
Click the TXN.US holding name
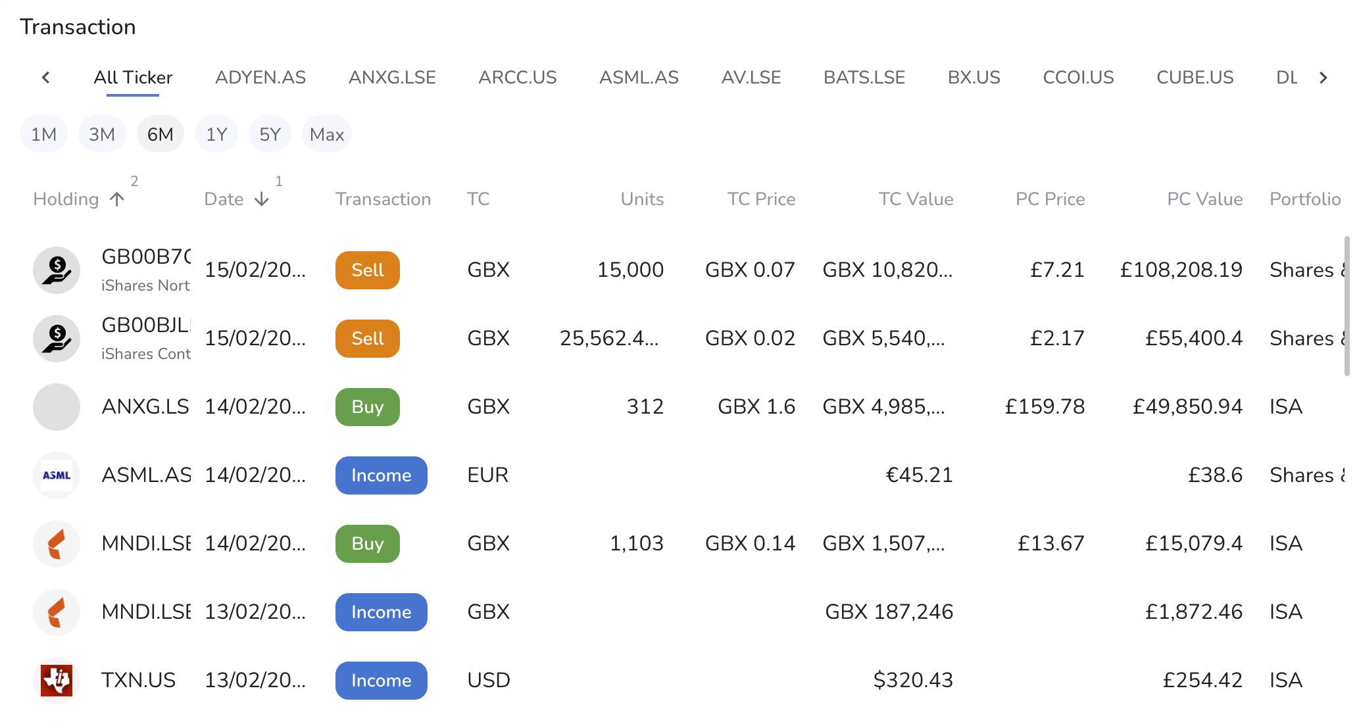click(x=139, y=681)
